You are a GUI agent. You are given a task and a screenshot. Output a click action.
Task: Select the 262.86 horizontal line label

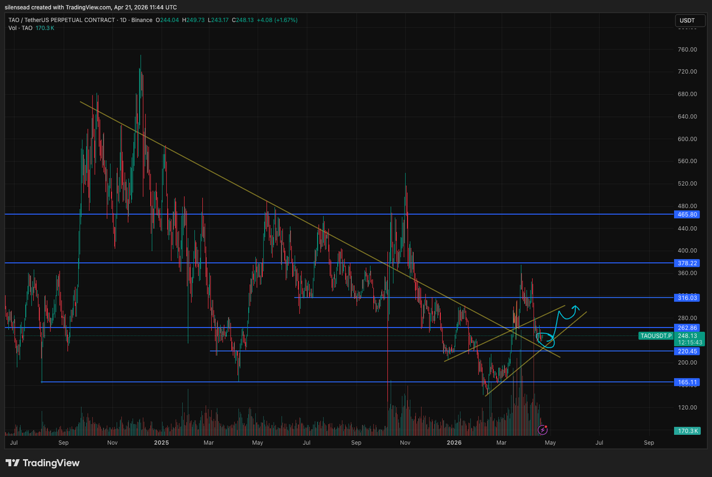[x=686, y=327]
